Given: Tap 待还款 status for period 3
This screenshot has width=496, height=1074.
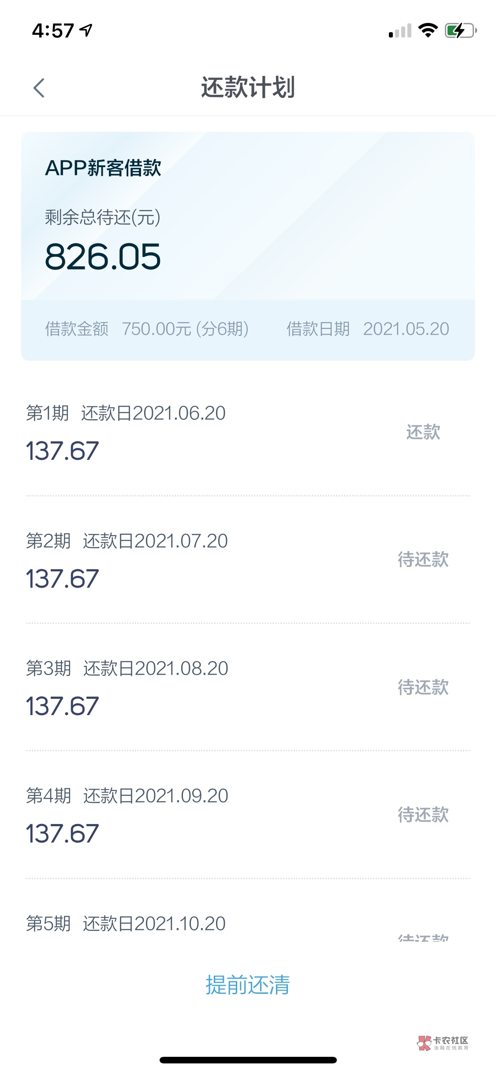Looking at the screenshot, I should [x=423, y=687].
